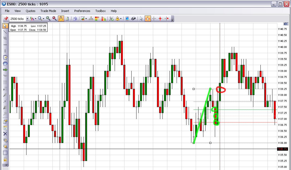291x170 pixels.
Task: Open the Help menu
Action: point(114,11)
